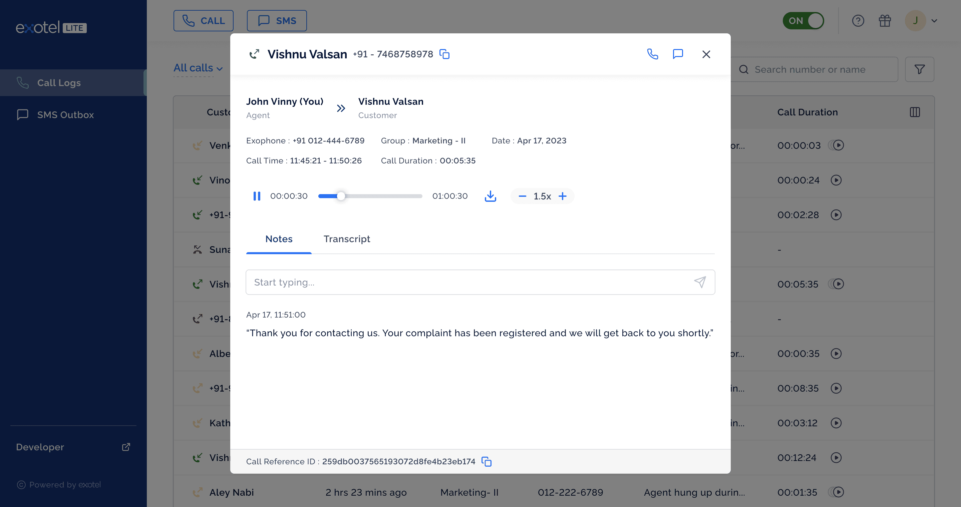
Task: Click the recording progress slider track
Action: click(x=384, y=196)
